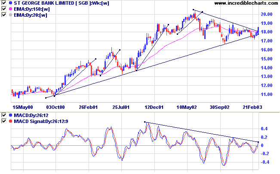
Task: Toggle the EMA:Dy:20 indicator checkbox
Action: pyautogui.click(x=4, y=15)
